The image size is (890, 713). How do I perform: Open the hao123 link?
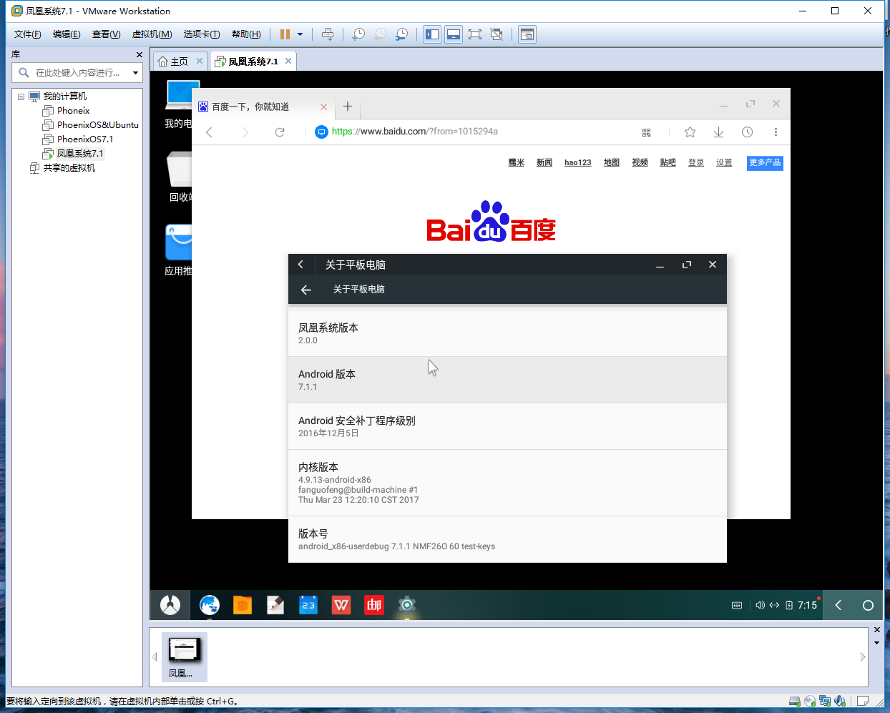[x=578, y=163]
